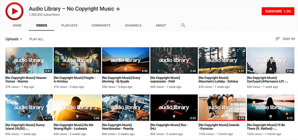Open Roc - D4J video thumbnail

(174, 108)
